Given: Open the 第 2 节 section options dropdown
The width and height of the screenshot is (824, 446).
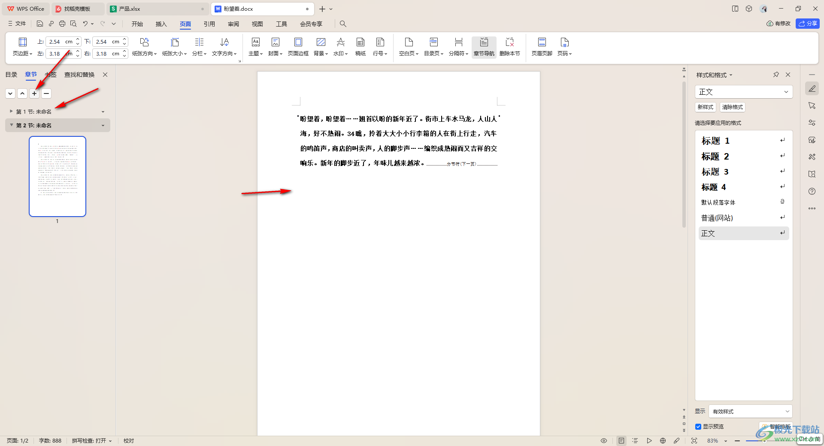Looking at the screenshot, I should [103, 125].
